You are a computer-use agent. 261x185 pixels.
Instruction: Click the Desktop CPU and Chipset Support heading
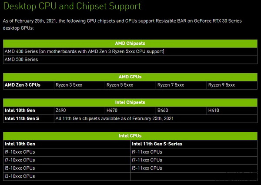tap(72, 6)
